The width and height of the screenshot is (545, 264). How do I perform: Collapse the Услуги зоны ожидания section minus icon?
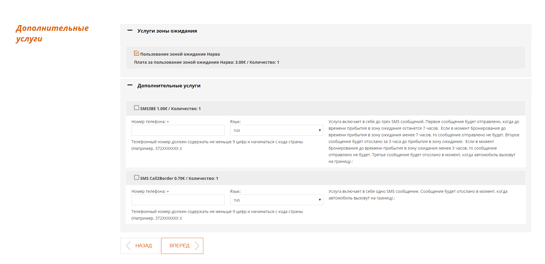tap(130, 30)
